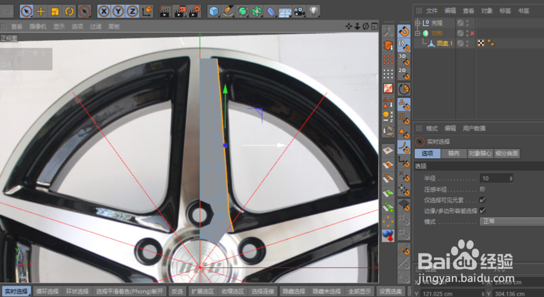Toggle Spline Snap icon
544x297 pixels.
404,147
